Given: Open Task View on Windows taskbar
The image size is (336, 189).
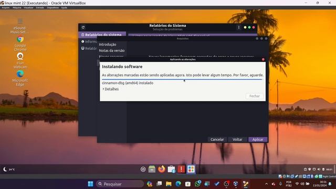Looking at the screenshot, I should (159, 184).
